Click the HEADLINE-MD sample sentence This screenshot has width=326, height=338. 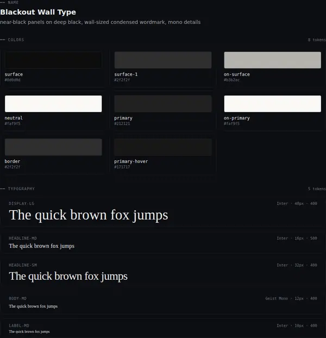pyautogui.click(x=42, y=246)
